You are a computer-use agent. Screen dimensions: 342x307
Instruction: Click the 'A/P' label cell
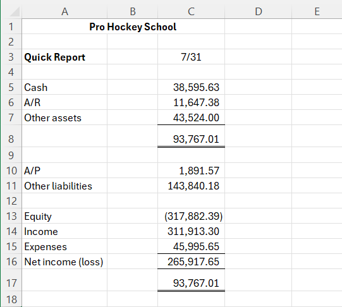[64, 171]
